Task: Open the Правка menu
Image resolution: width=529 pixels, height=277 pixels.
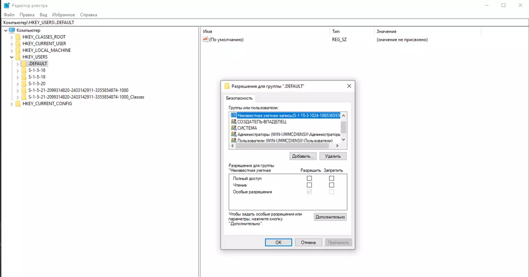Action: pyautogui.click(x=27, y=14)
